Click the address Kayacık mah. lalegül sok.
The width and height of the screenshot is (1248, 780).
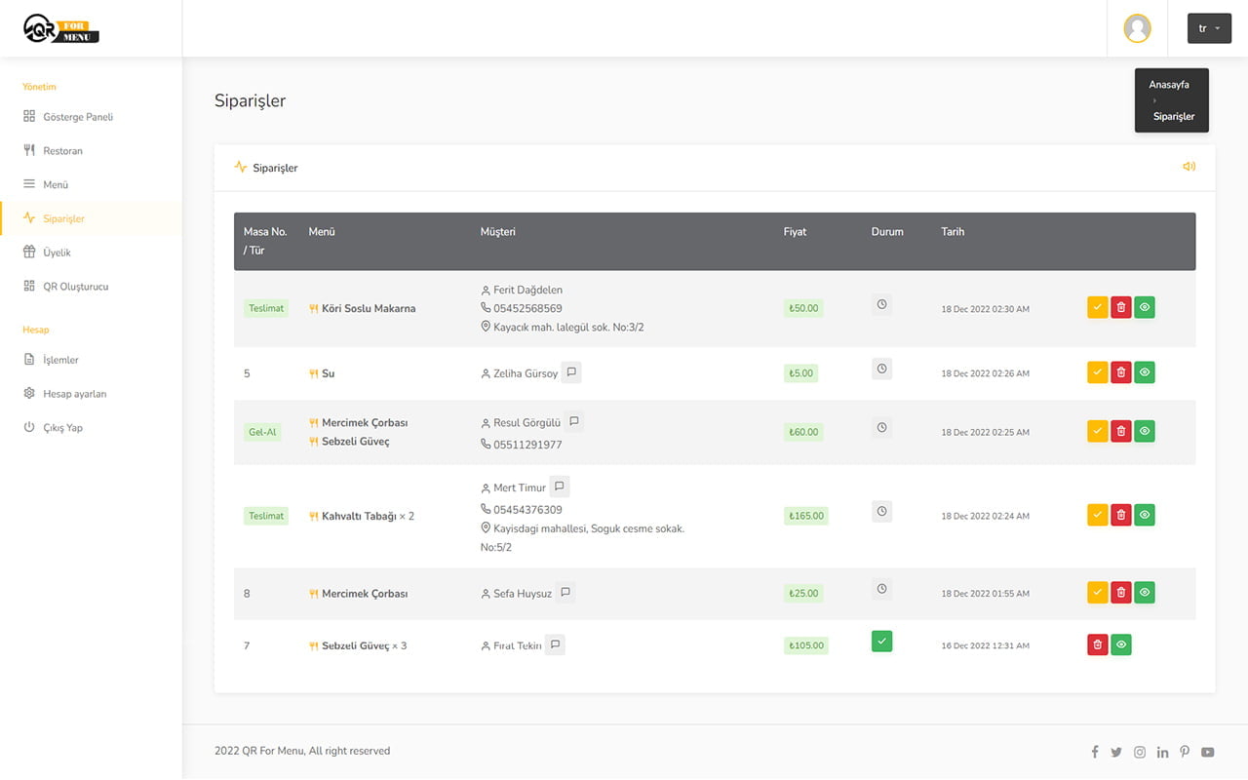568,328
